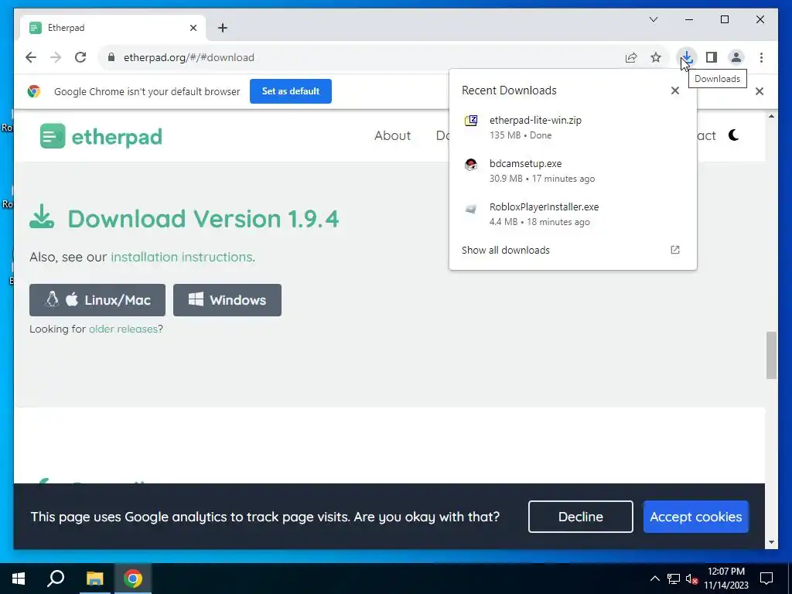Open installation instructions link
Viewport: 792px width, 594px height.
(x=181, y=257)
